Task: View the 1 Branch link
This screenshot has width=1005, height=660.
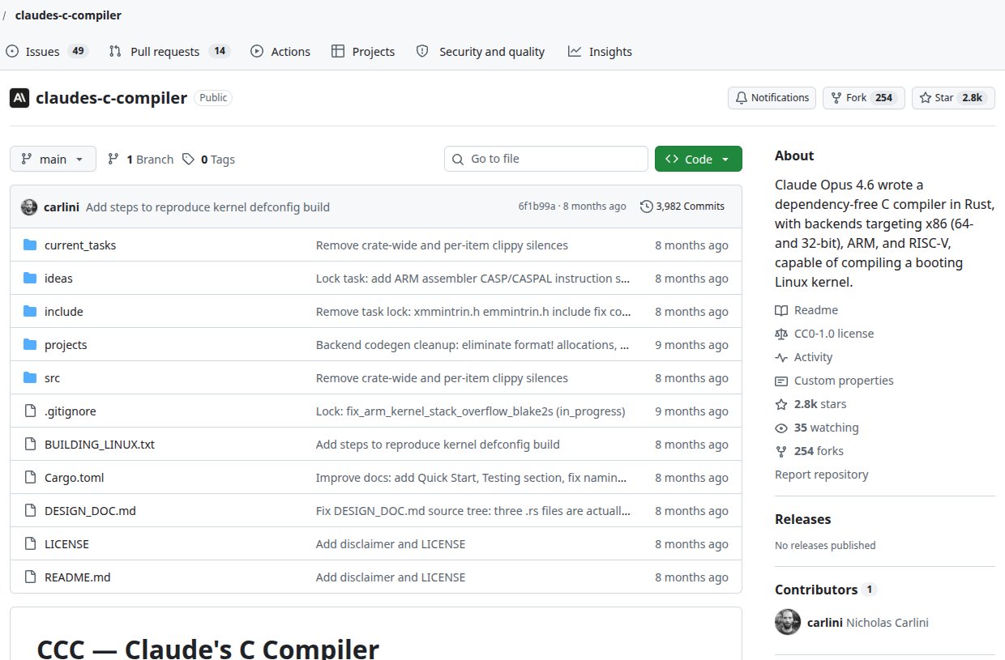Action: [x=140, y=160]
